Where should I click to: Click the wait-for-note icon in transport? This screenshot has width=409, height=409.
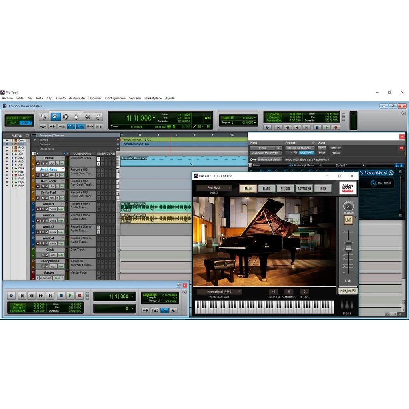145,310
